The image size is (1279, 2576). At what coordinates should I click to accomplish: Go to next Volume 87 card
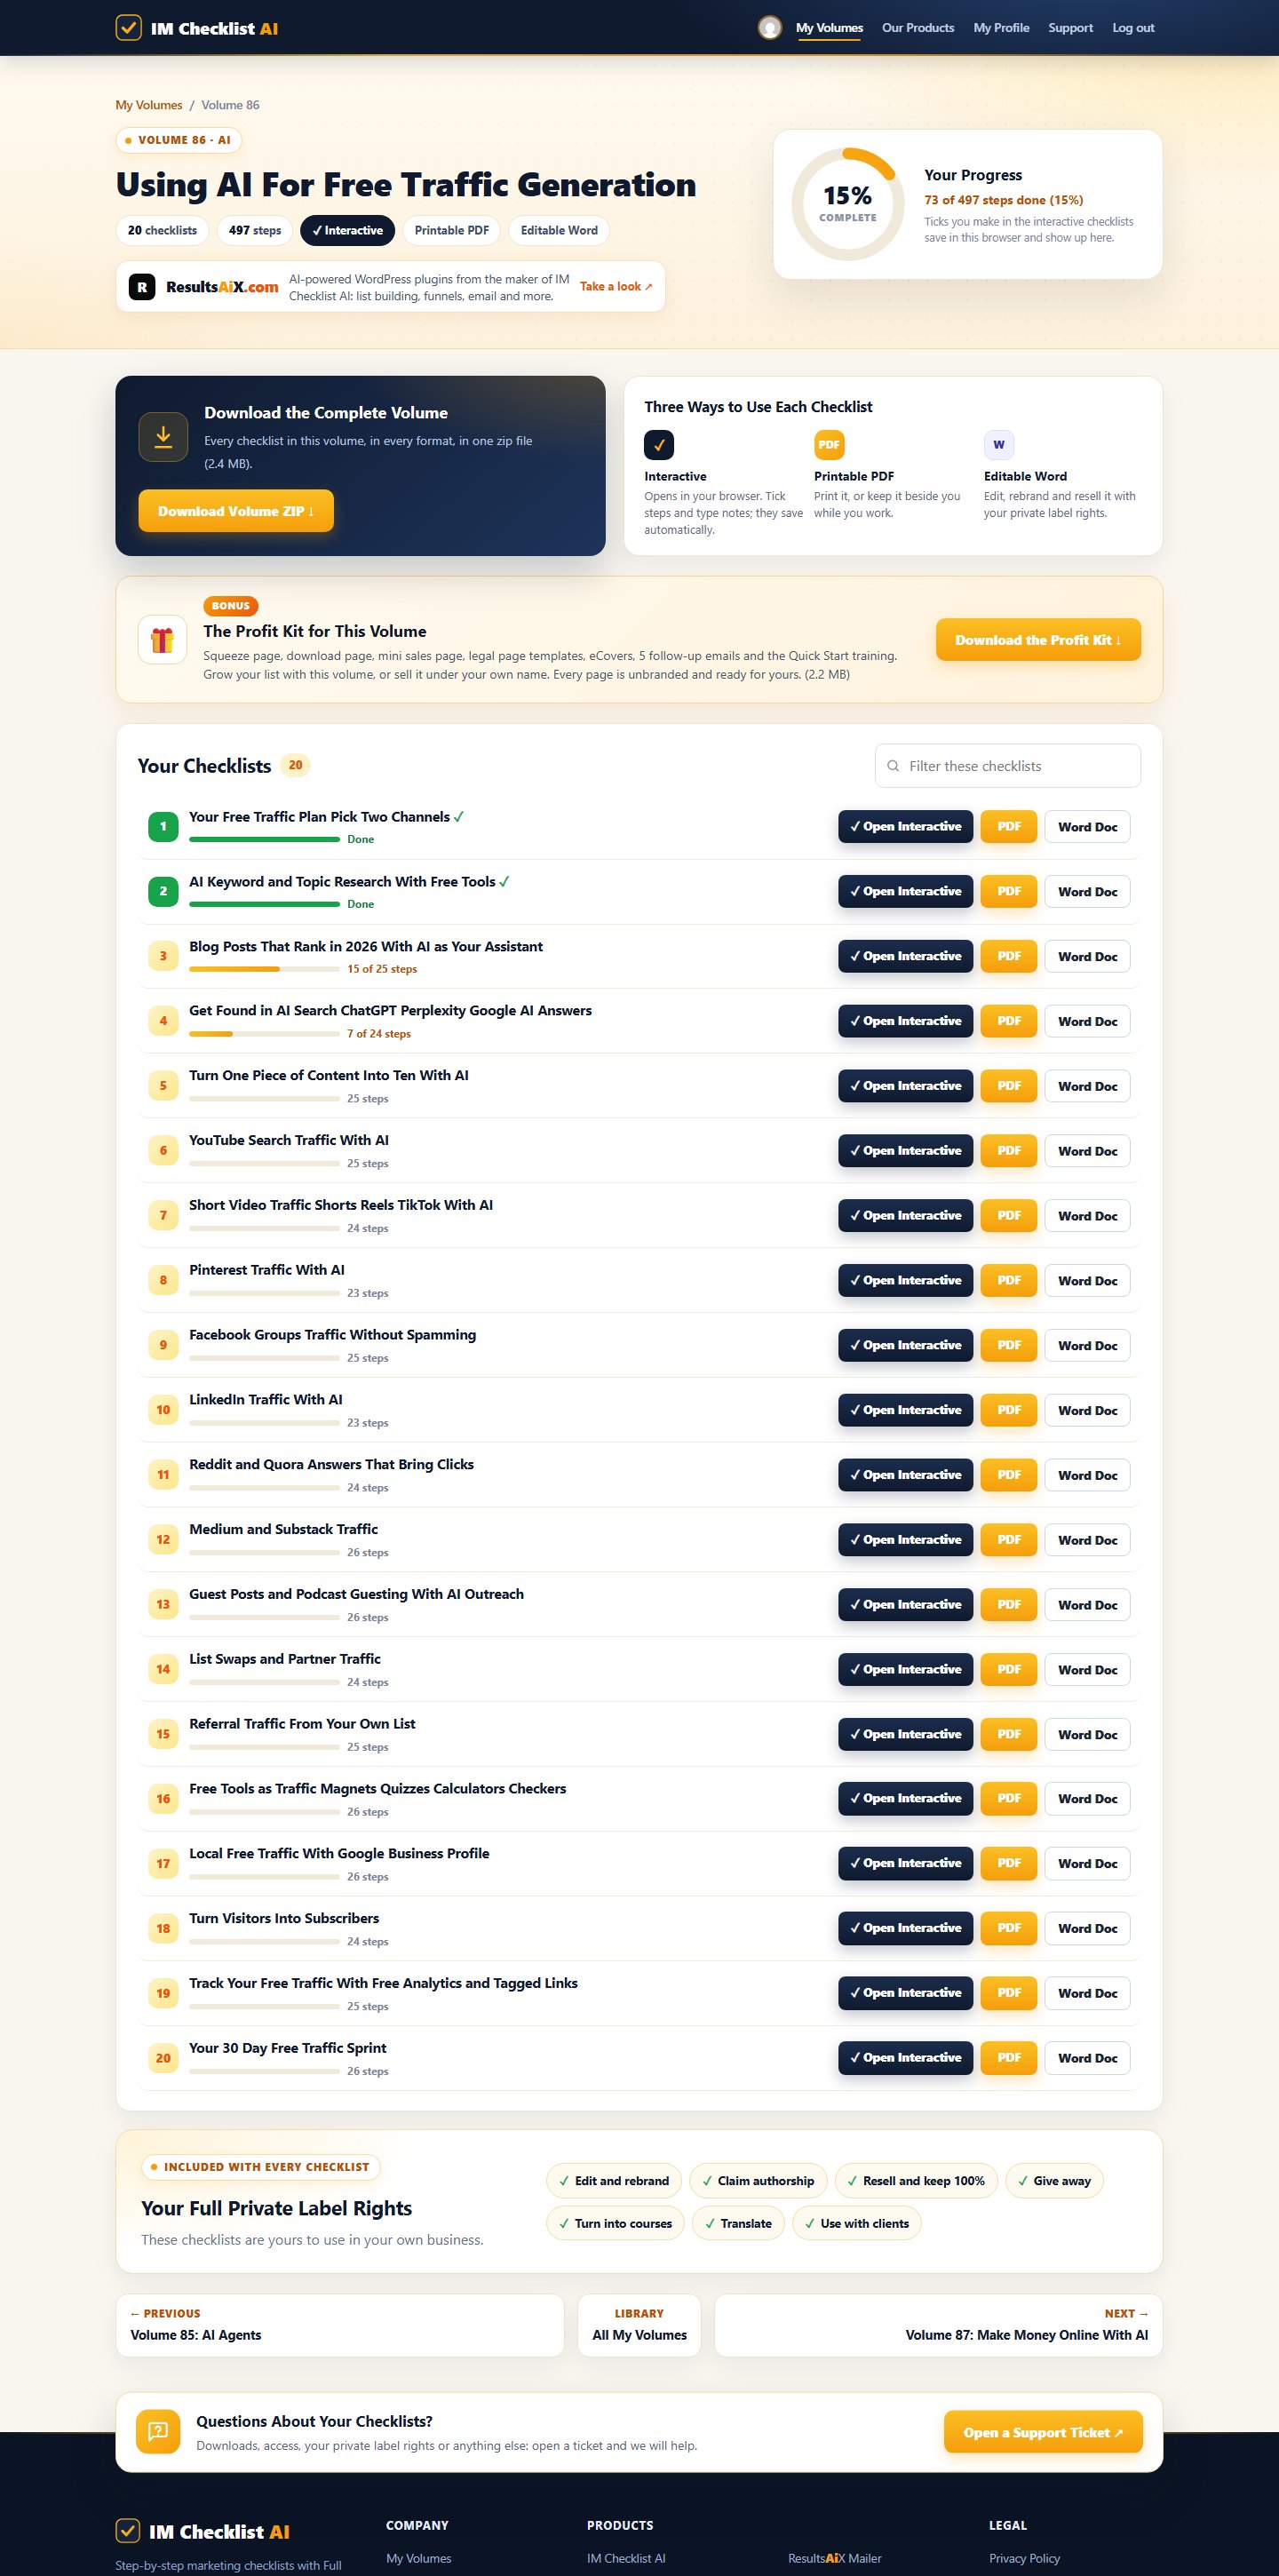tap(938, 2325)
